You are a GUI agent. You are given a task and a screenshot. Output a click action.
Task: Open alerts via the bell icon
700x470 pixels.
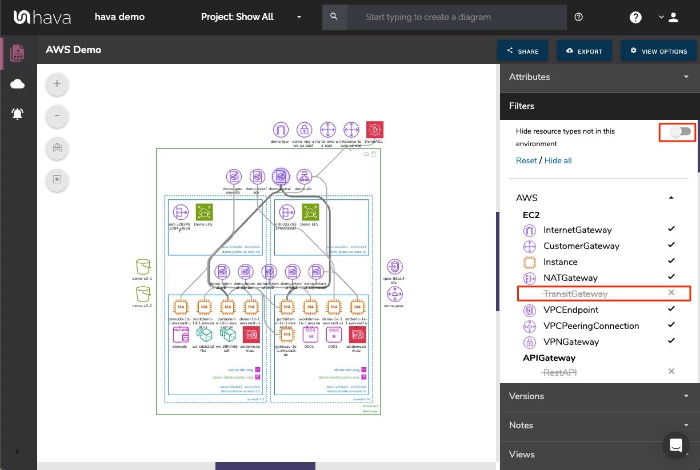coord(17,113)
